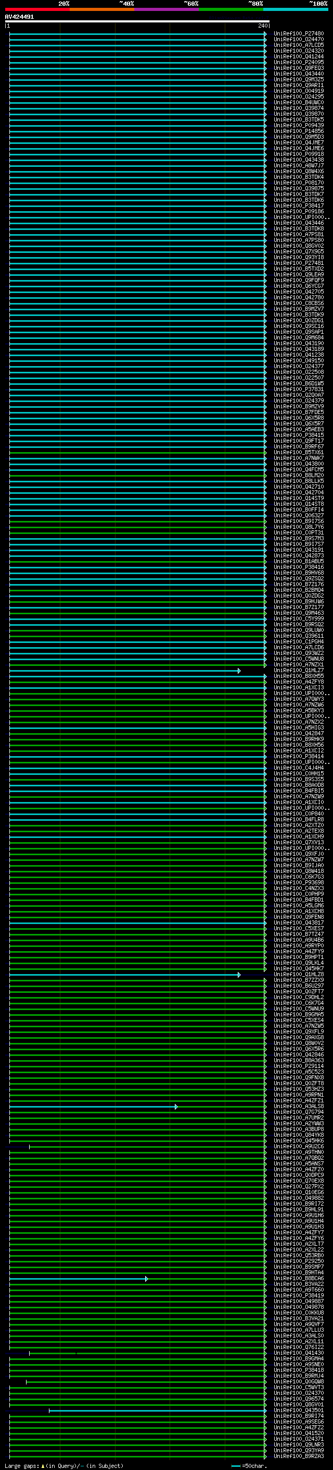The image size is (333, 1470).
Task: Click the cyan alignment bar for Q43501
Action: coord(158,1411)
